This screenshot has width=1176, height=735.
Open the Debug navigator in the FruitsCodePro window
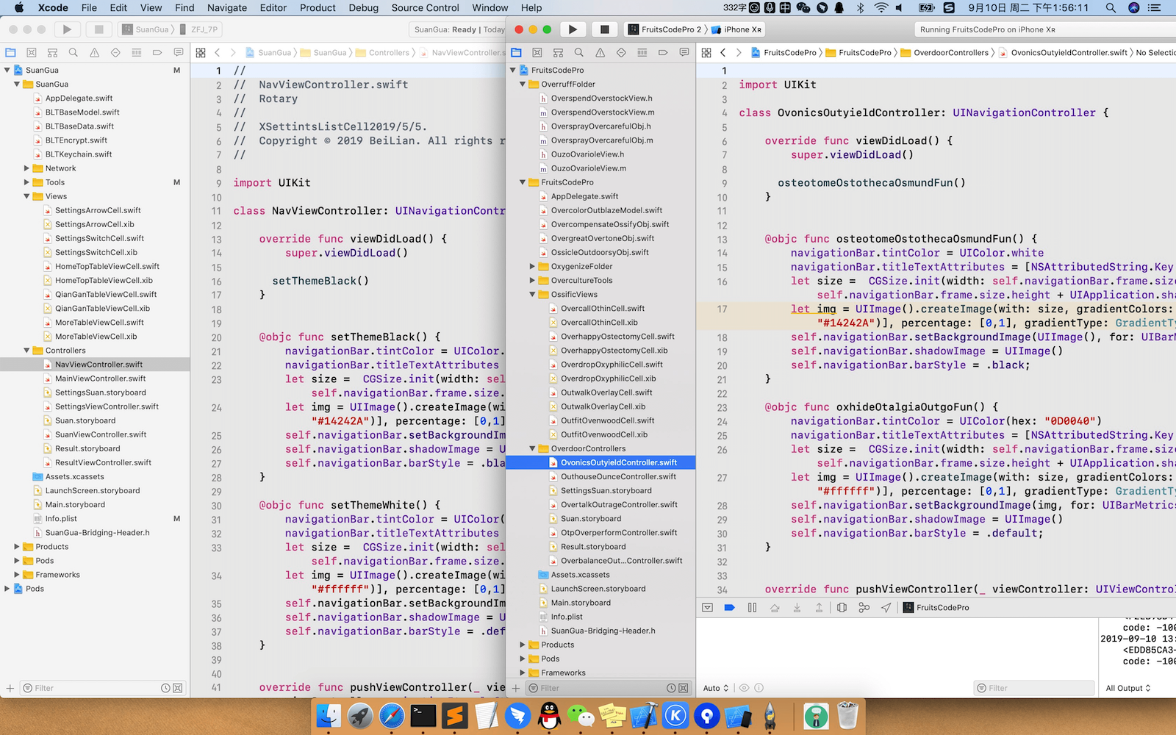click(x=642, y=52)
